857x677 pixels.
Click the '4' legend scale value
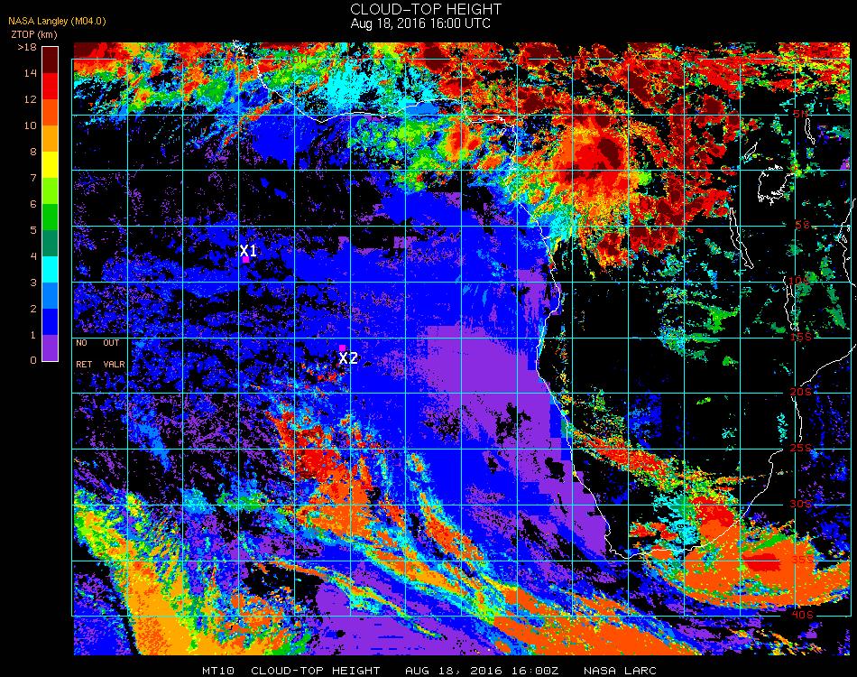[33, 256]
